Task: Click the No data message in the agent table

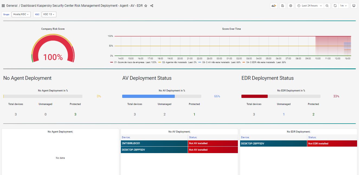Action: click(60, 158)
